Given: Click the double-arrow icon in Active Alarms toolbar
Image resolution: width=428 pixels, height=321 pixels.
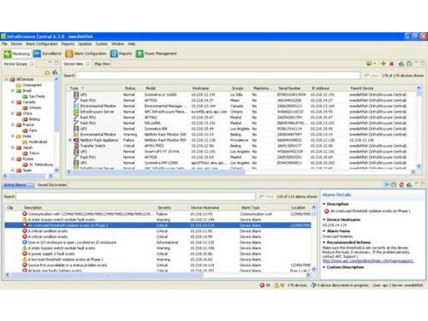Looking at the screenshot, I should tap(387, 185).
